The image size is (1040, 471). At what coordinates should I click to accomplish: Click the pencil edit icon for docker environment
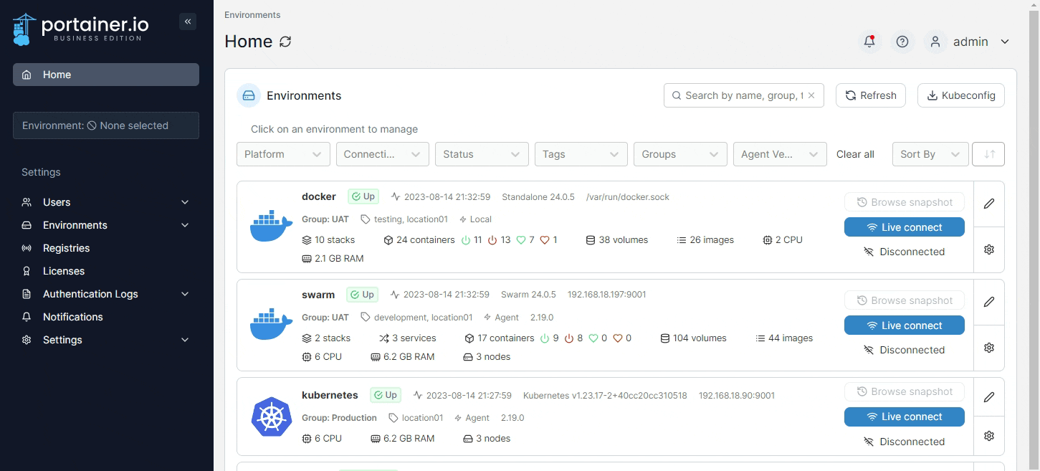(989, 204)
